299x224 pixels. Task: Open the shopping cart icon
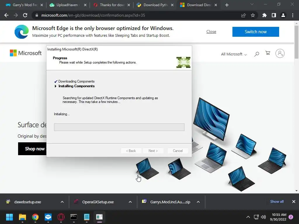[x=268, y=53]
